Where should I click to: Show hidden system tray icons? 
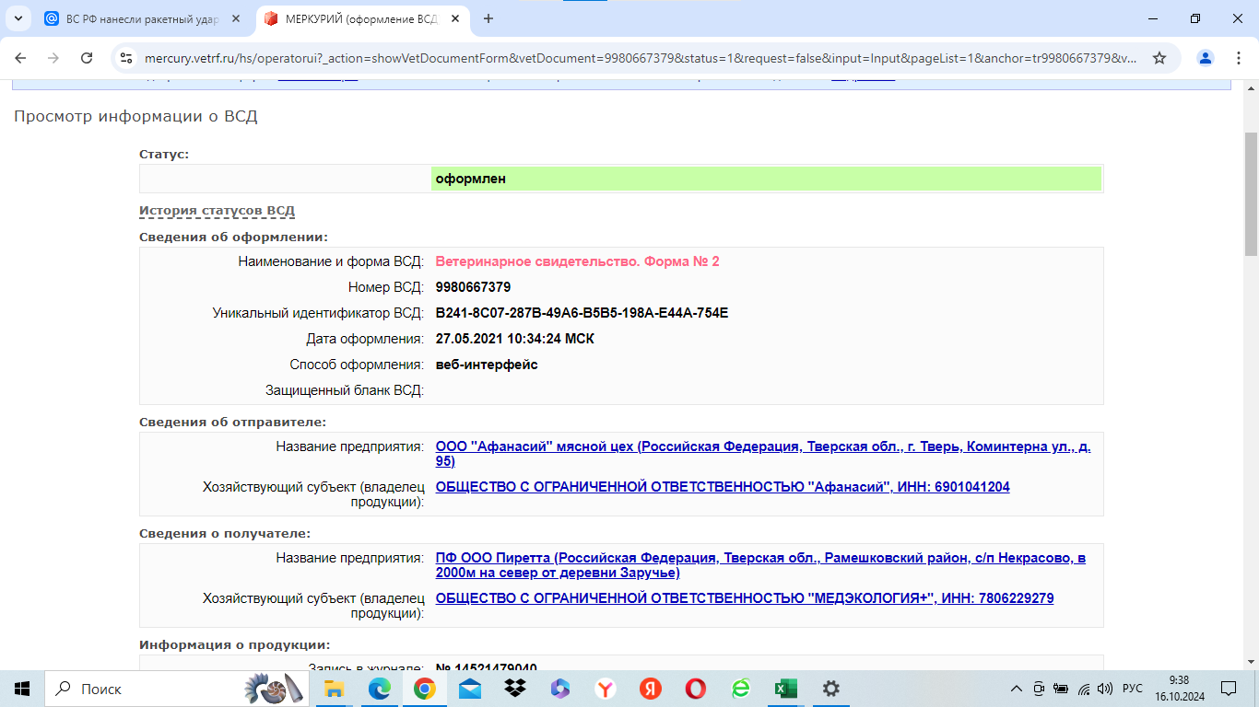(x=1017, y=689)
